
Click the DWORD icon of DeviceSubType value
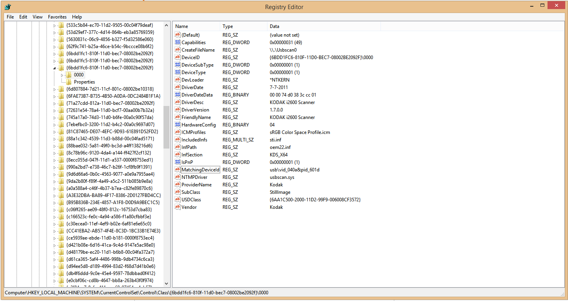click(177, 65)
